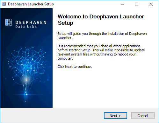
Task: Close the Deephaven Launcher Setup window
Action: pyautogui.click(x=151, y=4)
